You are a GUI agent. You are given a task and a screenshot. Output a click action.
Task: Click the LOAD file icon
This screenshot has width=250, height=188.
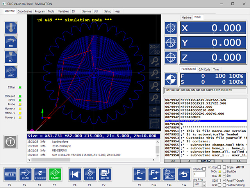tap(25, 174)
